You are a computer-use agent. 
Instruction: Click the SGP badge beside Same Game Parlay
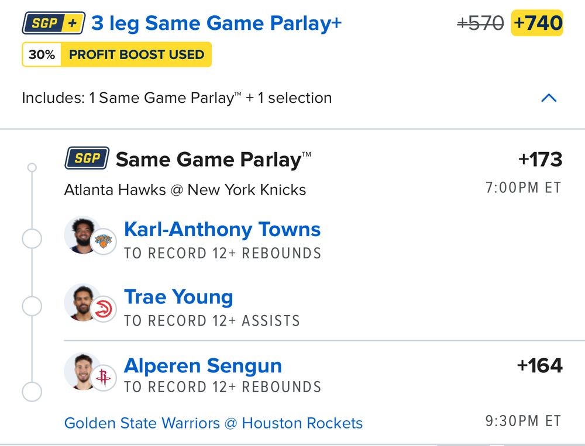pos(87,158)
